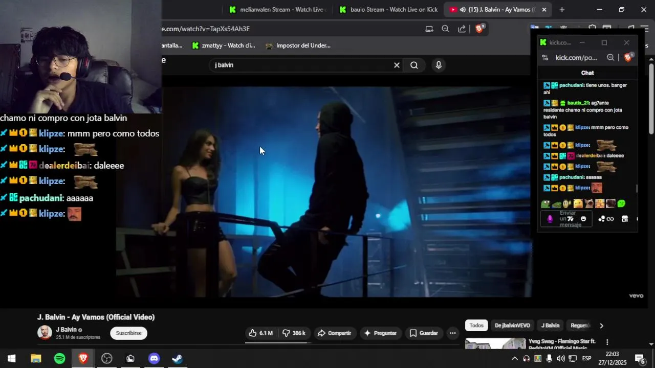The width and height of the screenshot is (655, 368).
Task: Dislike the video showing 386 k
Action: [294, 333]
